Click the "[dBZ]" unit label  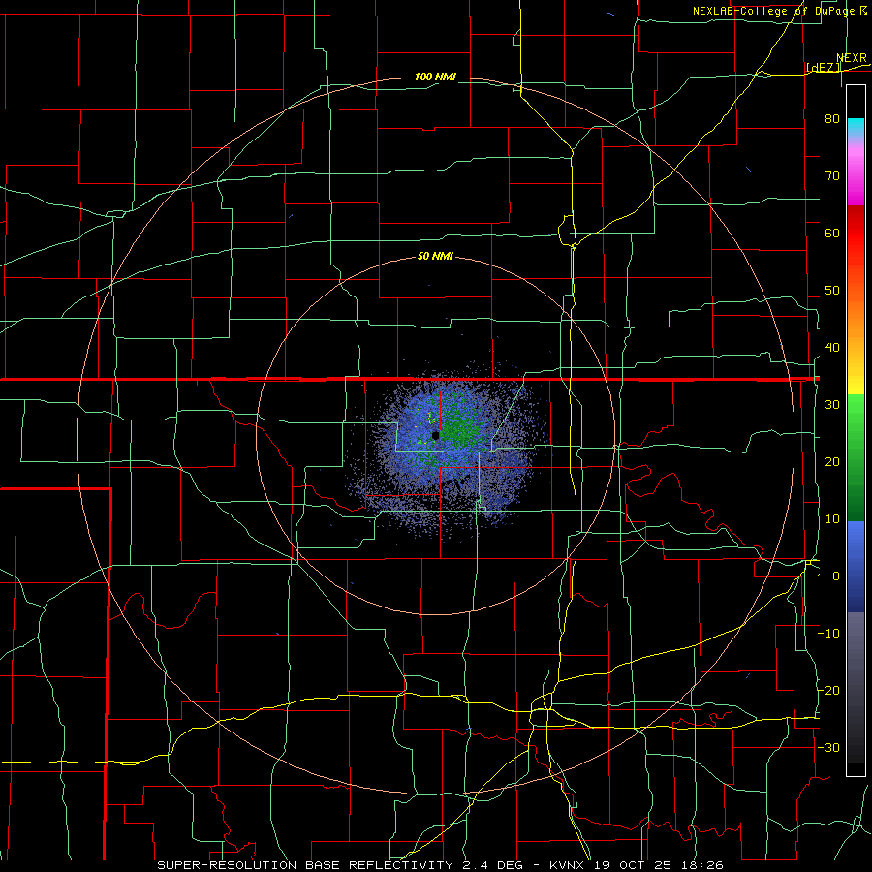point(823,68)
